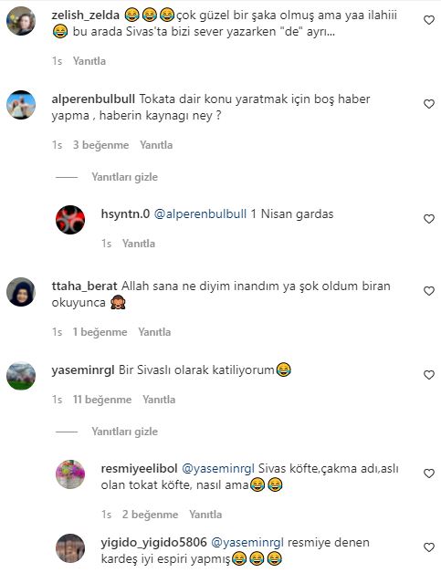The width and height of the screenshot is (441, 583).
Task: Hide replies under alperenbulbull's comment
Action: [125, 177]
